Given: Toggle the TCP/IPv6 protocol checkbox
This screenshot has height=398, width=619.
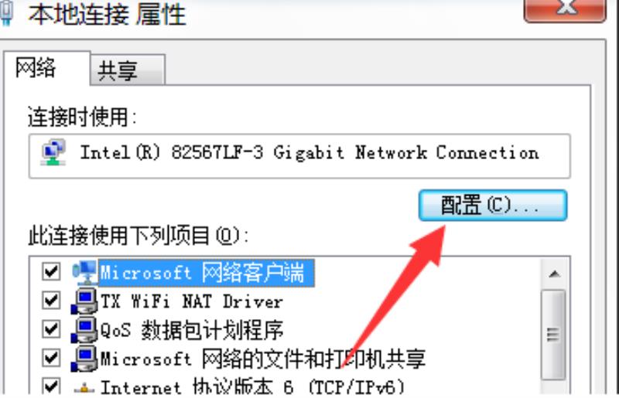Looking at the screenshot, I should 51,386.
